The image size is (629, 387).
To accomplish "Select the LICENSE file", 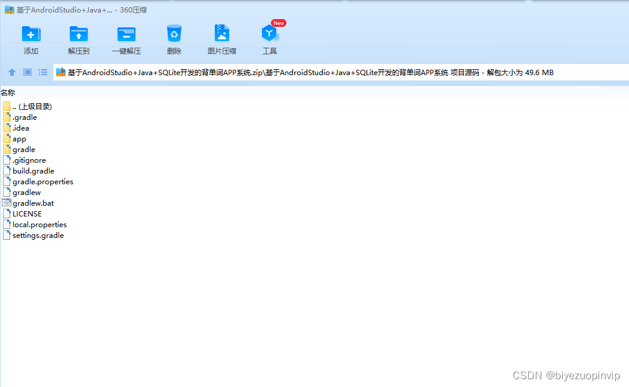I will point(27,213).
